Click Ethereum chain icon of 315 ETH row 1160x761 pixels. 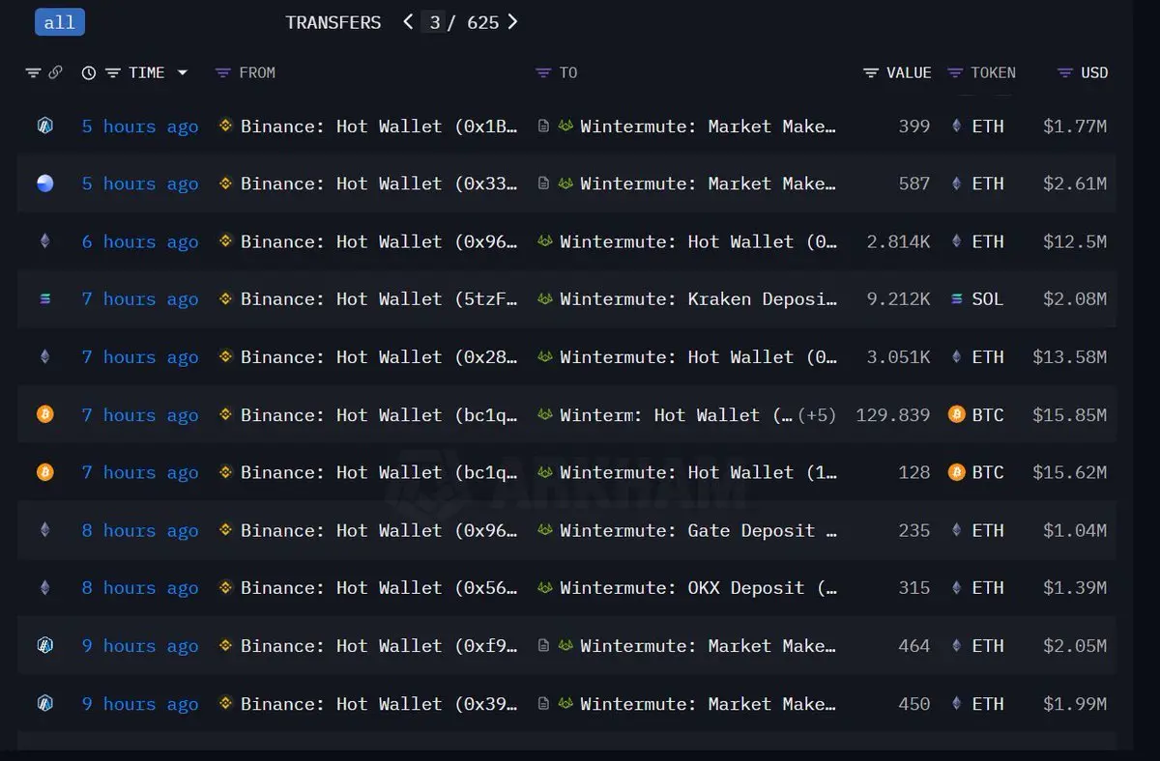(x=44, y=587)
